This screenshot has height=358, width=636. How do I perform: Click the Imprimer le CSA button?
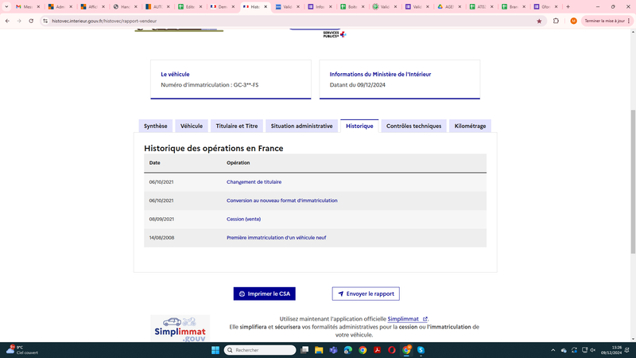[265, 294]
